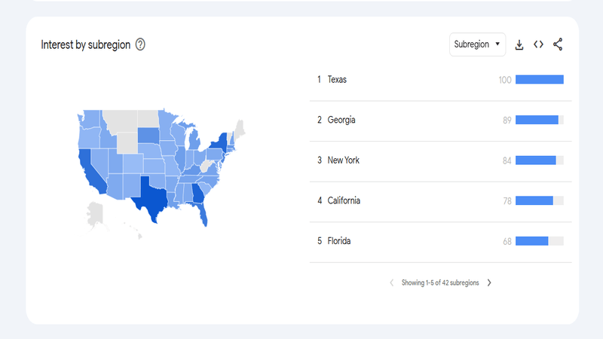Click the Texas interest bar (100)
Image resolution: width=603 pixels, height=339 pixels.
[539, 80]
